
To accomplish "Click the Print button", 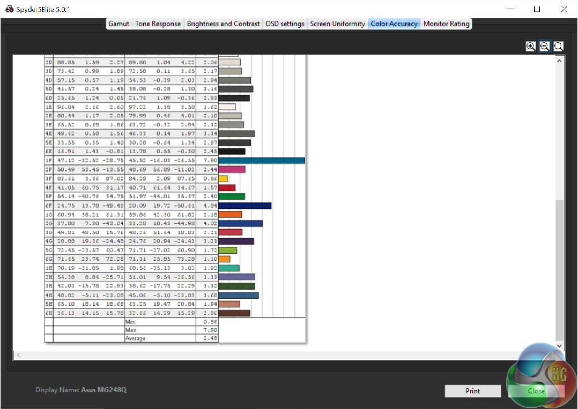I will (x=472, y=391).
